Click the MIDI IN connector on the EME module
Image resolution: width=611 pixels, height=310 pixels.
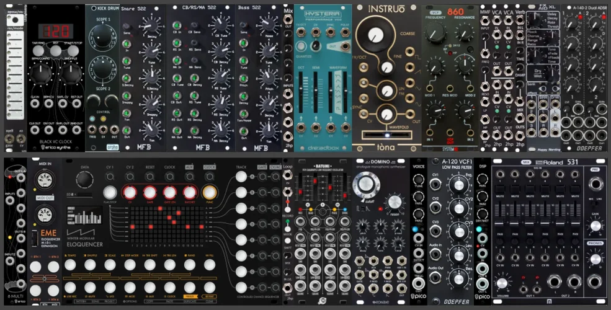[x=43, y=180]
